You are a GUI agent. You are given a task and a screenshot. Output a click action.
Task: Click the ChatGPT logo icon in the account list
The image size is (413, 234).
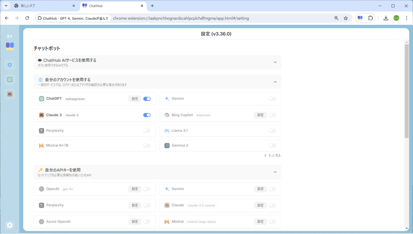pyautogui.click(x=41, y=99)
